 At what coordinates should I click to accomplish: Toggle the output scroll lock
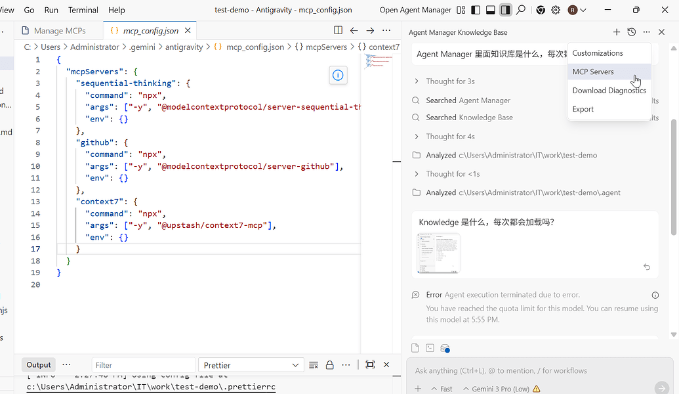329,365
